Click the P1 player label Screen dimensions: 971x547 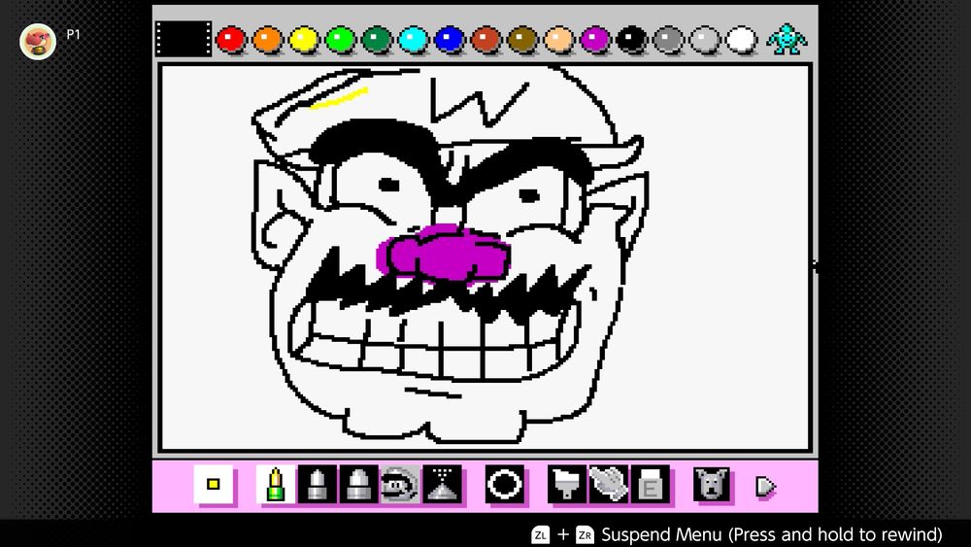point(73,35)
